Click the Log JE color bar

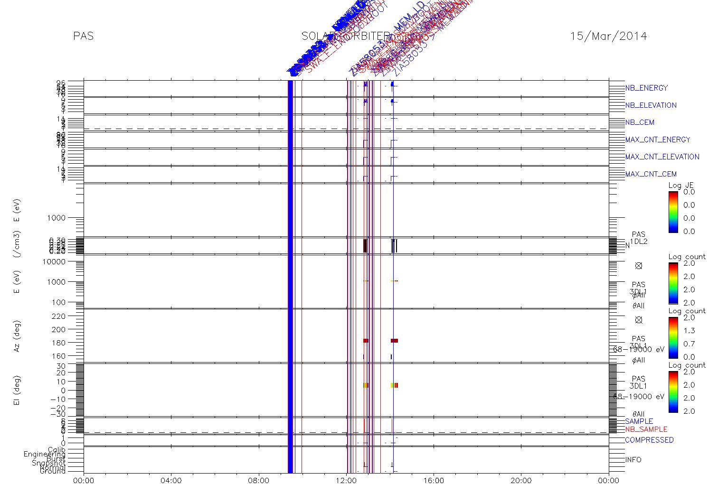click(x=673, y=212)
